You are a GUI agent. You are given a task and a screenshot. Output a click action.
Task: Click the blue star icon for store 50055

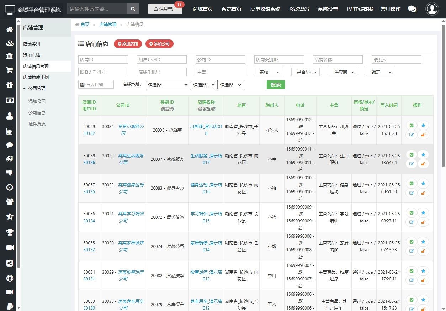pyautogui.click(x=423, y=242)
